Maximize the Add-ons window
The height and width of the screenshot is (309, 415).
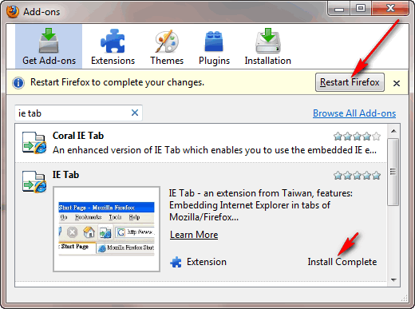click(x=361, y=9)
